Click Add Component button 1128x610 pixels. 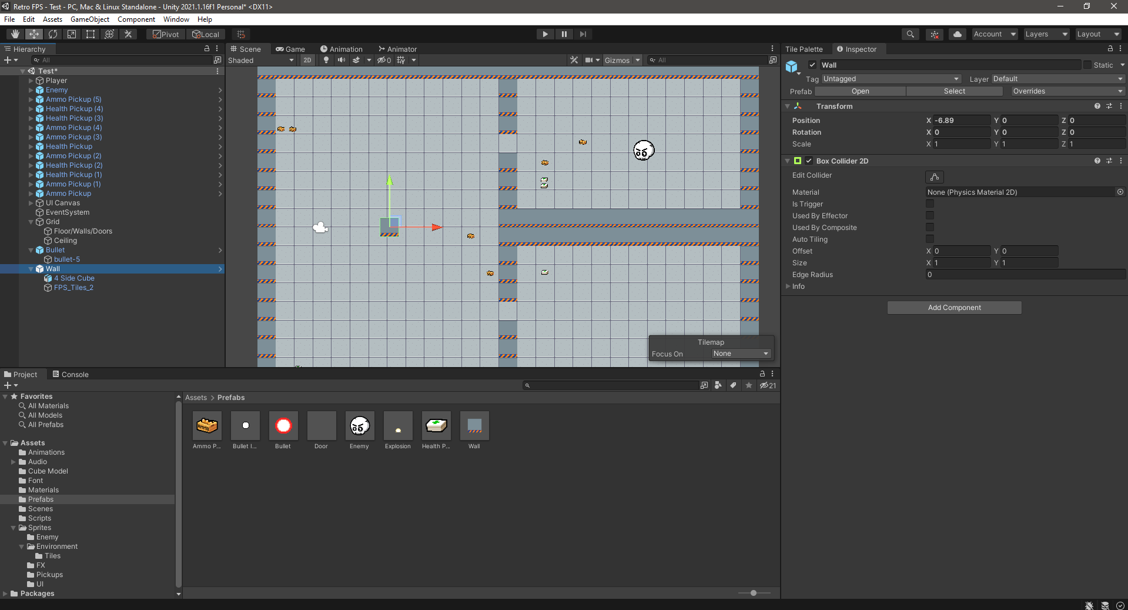(x=954, y=308)
